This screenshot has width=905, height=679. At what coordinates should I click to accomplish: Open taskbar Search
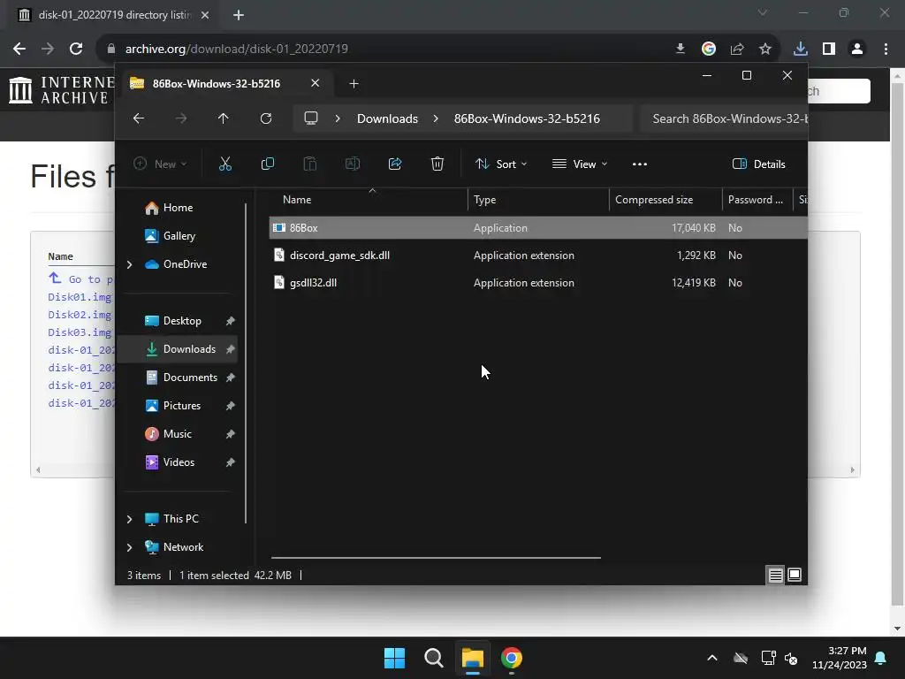[433, 658]
